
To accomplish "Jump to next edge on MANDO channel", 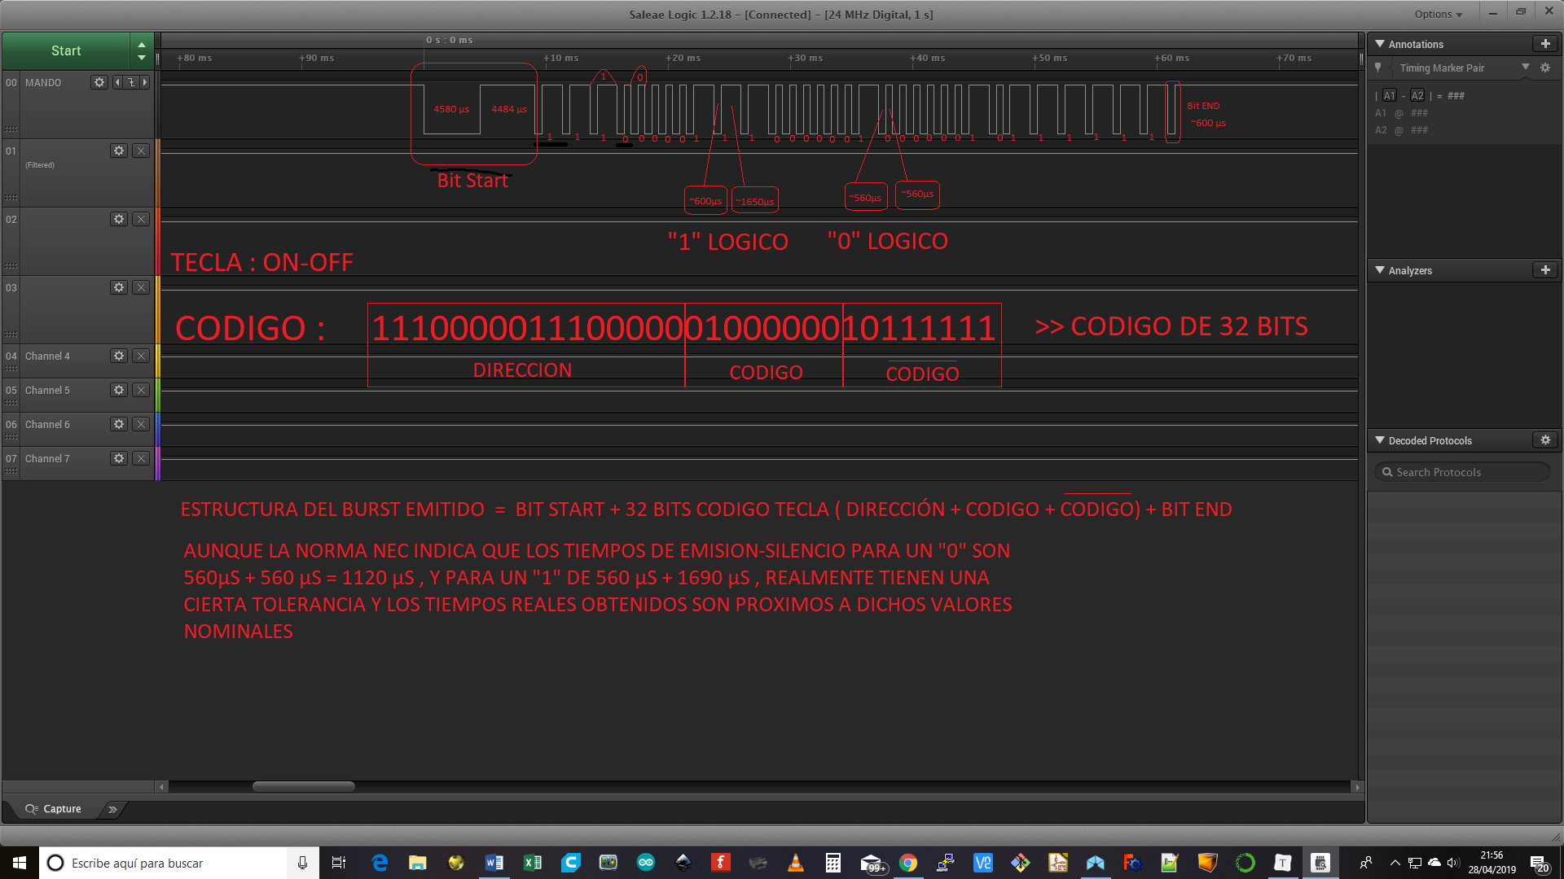I will tap(145, 82).
